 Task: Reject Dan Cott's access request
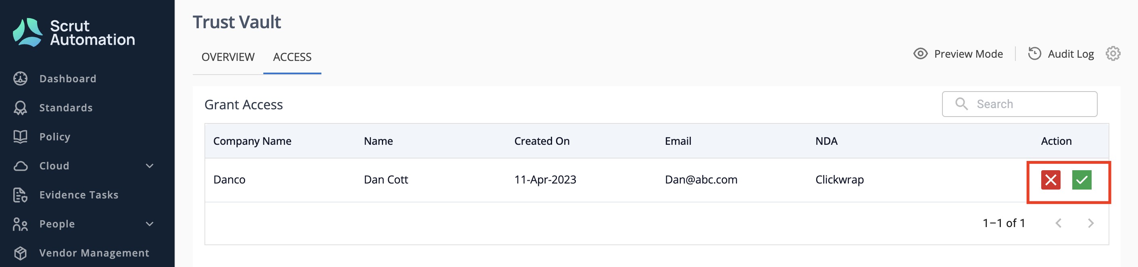point(1050,180)
